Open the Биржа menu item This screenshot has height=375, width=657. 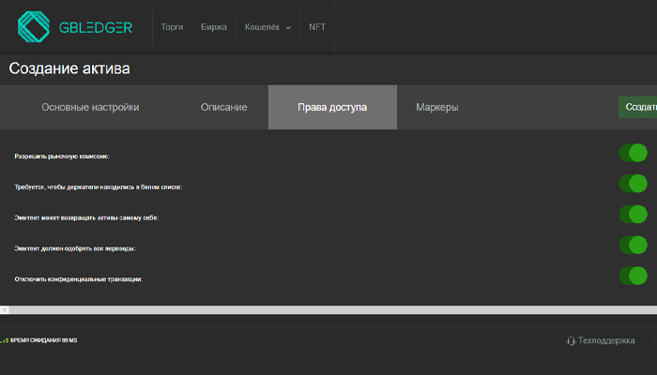(x=214, y=27)
